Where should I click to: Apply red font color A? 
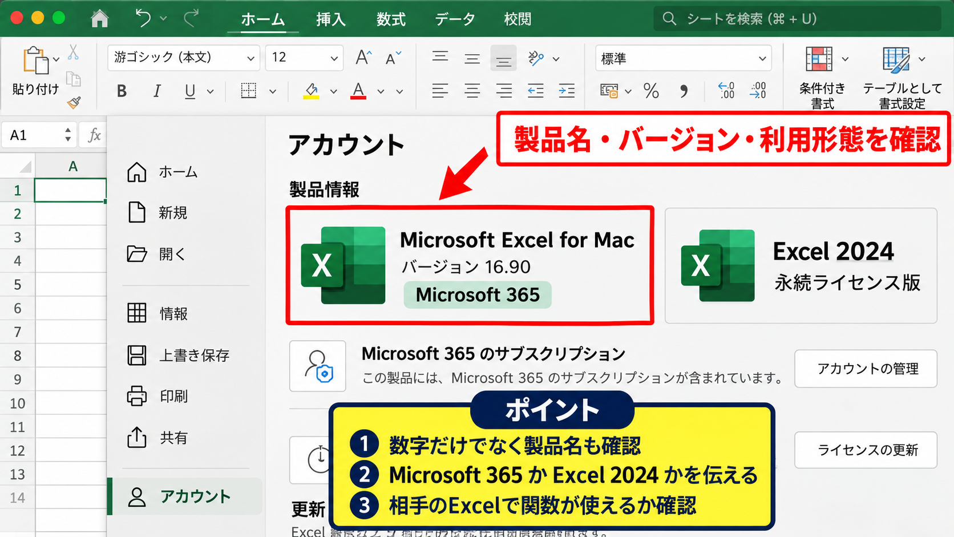click(358, 91)
